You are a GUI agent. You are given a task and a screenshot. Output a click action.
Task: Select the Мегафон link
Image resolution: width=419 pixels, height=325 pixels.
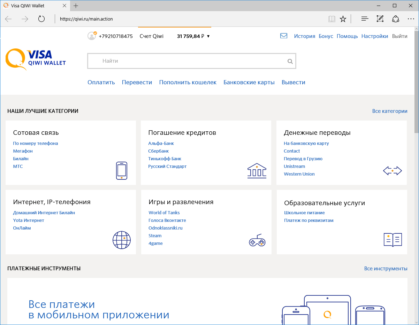pos(23,151)
